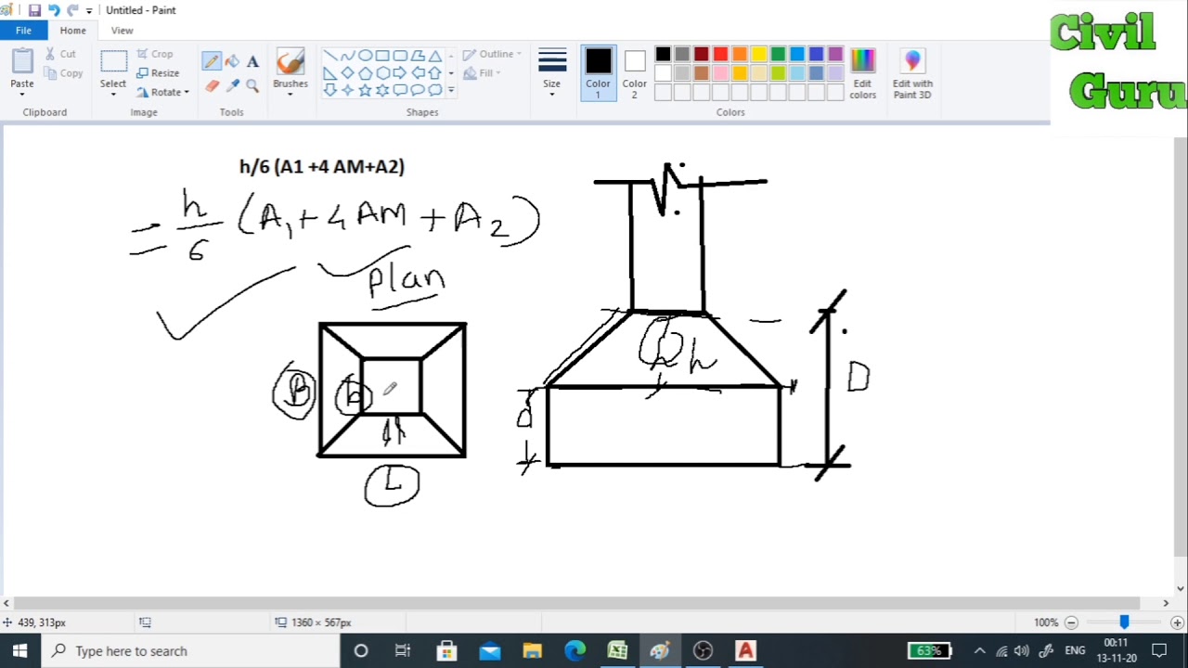Image resolution: width=1188 pixels, height=668 pixels.
Task: Click Edit with Paint 3D
Action: (912, 74)
